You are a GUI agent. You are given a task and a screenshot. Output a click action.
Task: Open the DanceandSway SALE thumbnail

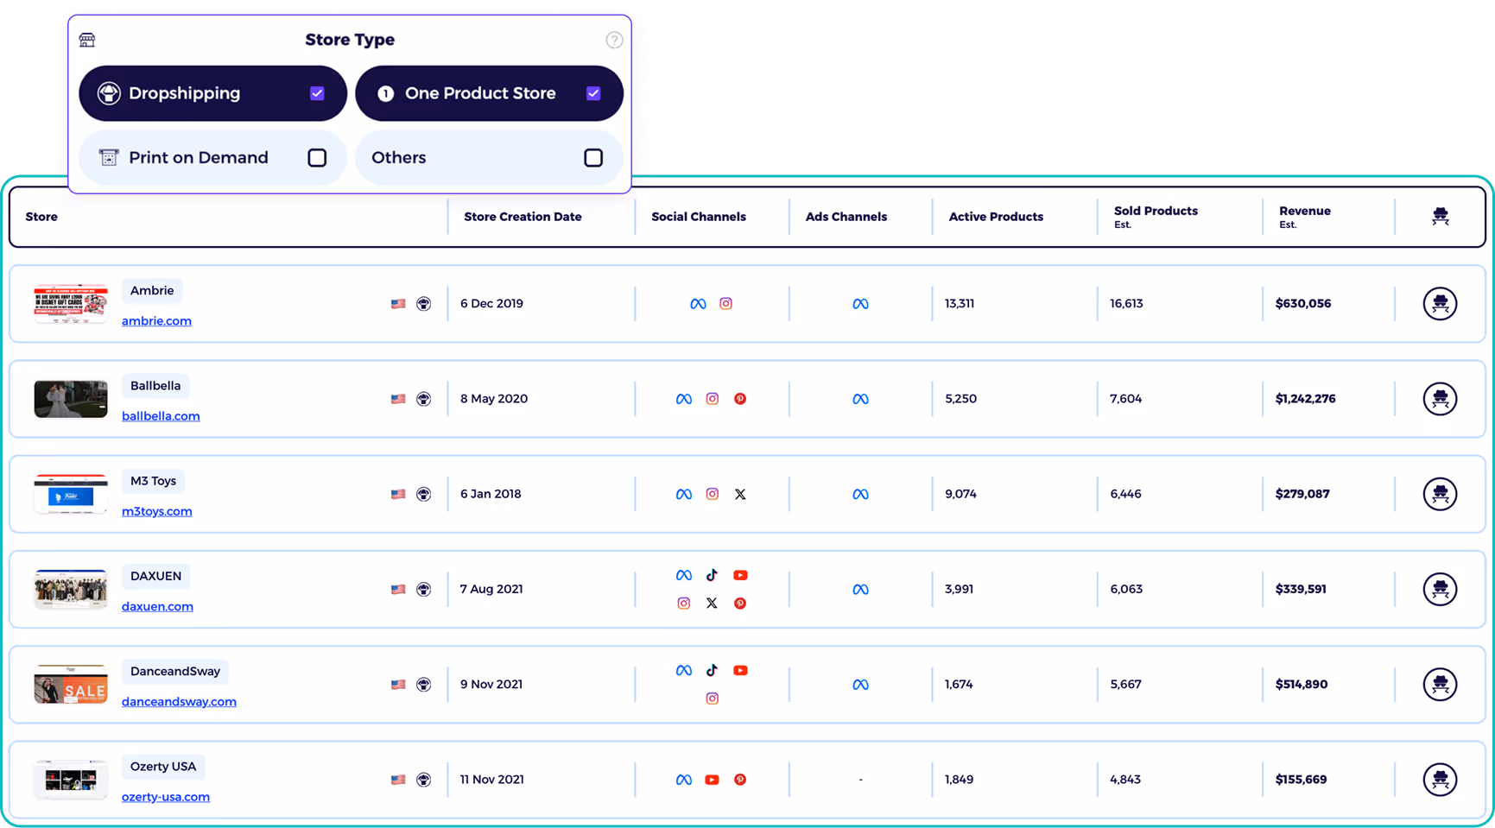[71, 684]
